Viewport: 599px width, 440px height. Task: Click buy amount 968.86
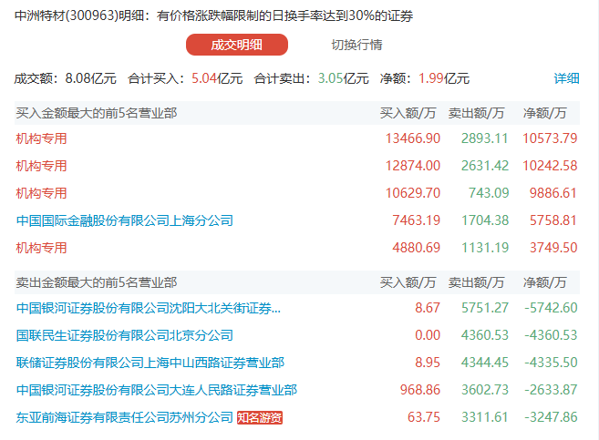[420, 390]
